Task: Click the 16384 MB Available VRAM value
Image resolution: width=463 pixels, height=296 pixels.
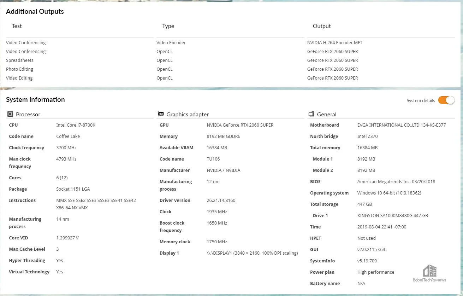Action: (217, 147)
